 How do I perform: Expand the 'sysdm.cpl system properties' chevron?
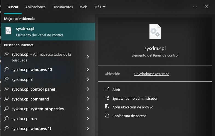88,109
